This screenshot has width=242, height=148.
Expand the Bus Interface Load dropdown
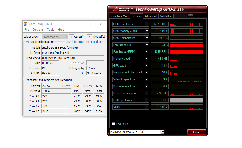point(147,86)
